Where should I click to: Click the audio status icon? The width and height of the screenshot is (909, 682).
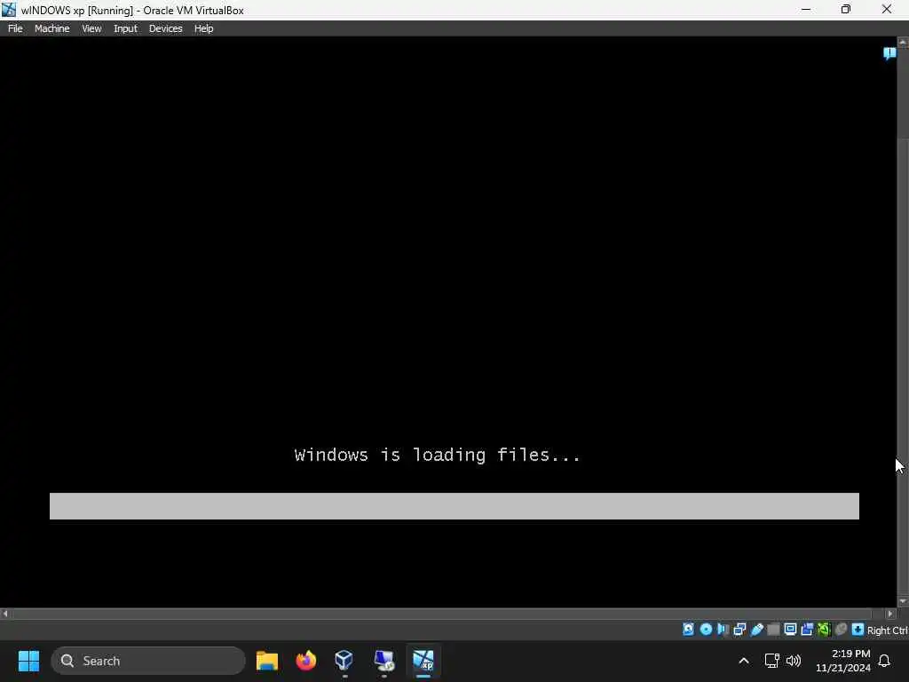tap(723, 630)
